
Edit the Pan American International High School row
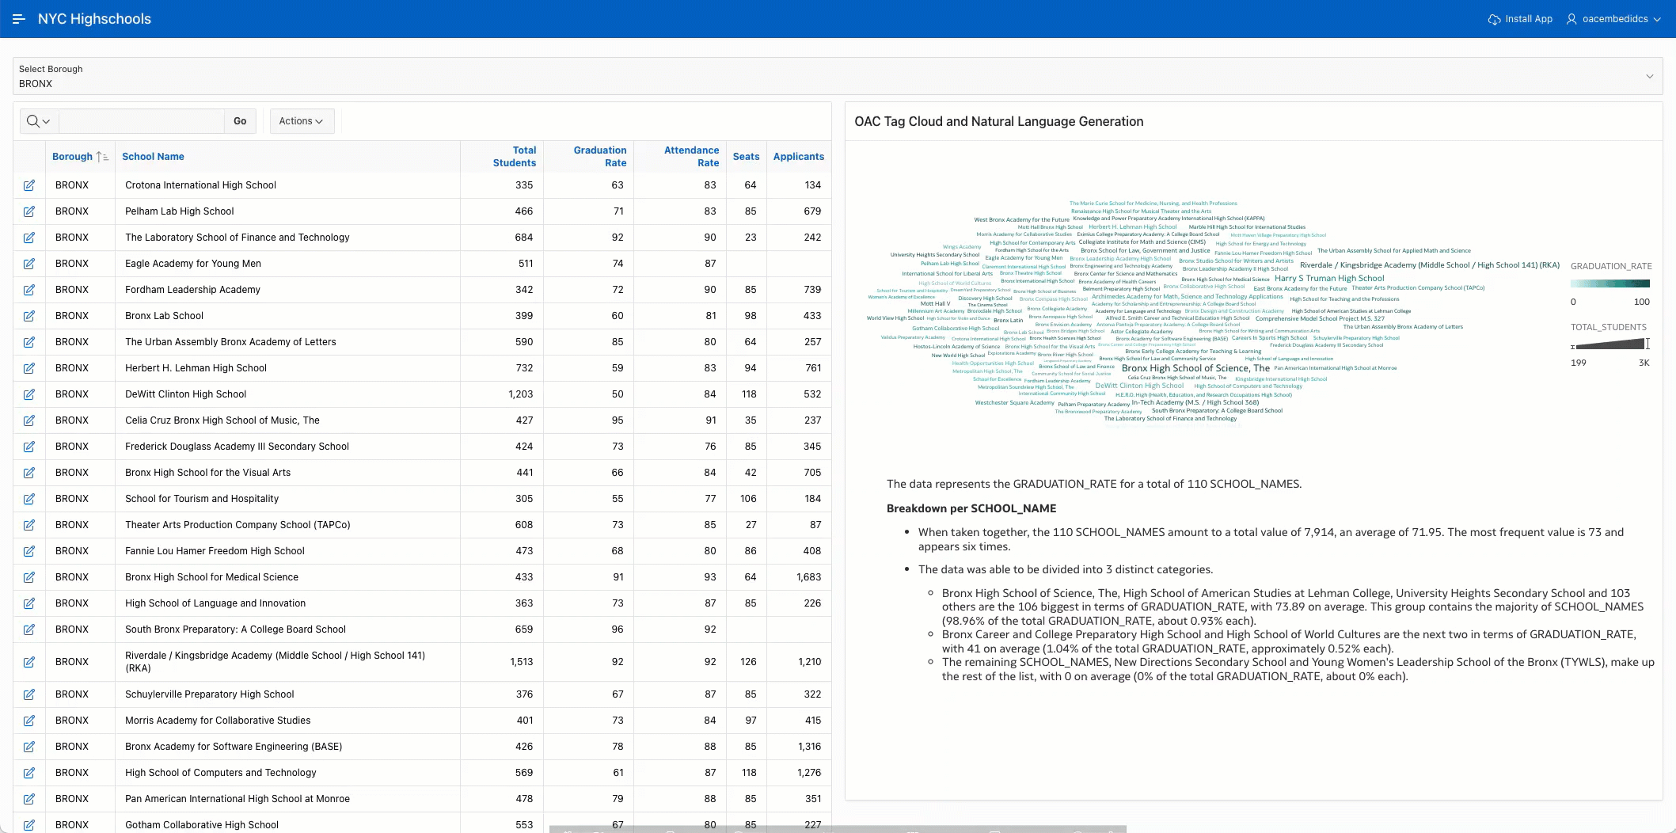pyautogui.click(x=29, y=799)
